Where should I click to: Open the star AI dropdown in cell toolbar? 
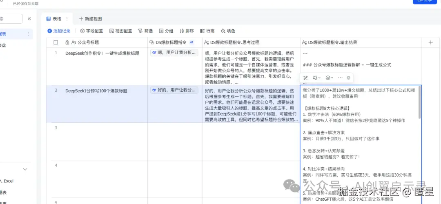pyautogui.click(x=317, y=78)
